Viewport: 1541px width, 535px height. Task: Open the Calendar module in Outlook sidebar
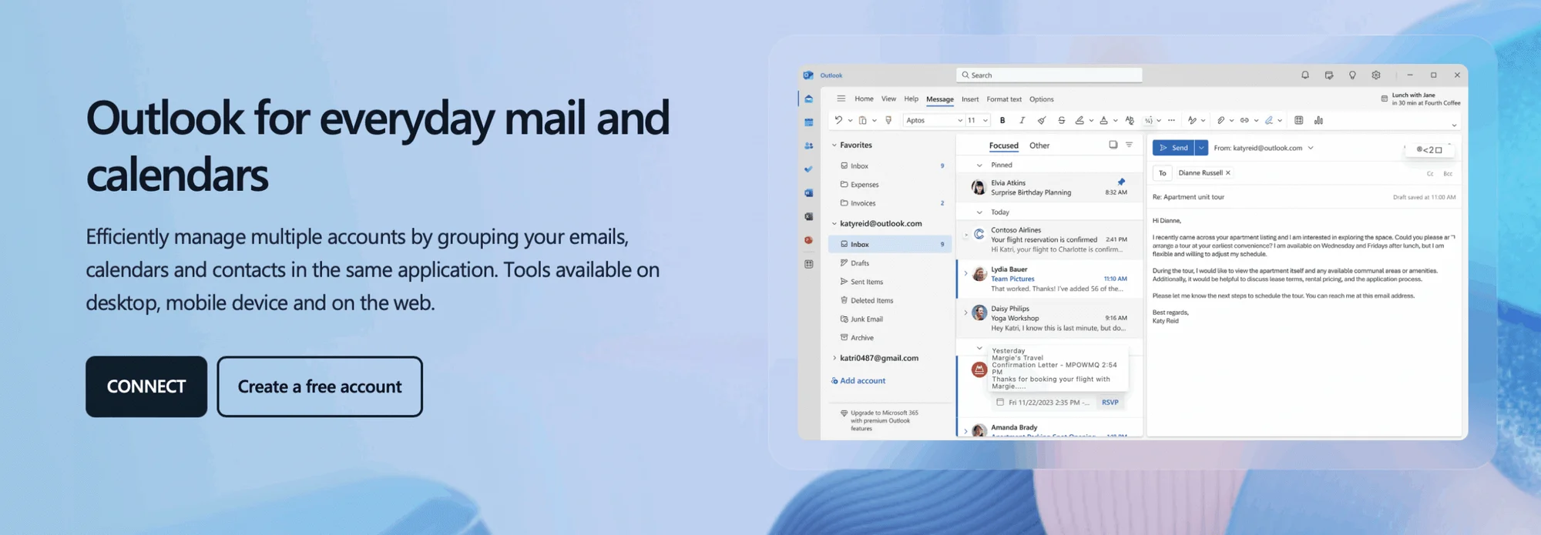tap(808, 122)
